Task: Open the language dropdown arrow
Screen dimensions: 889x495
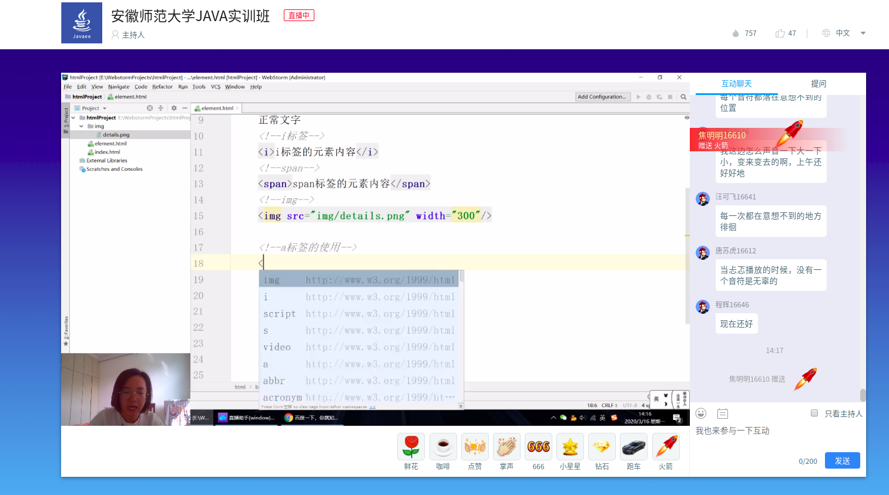Action: (863, 33)
